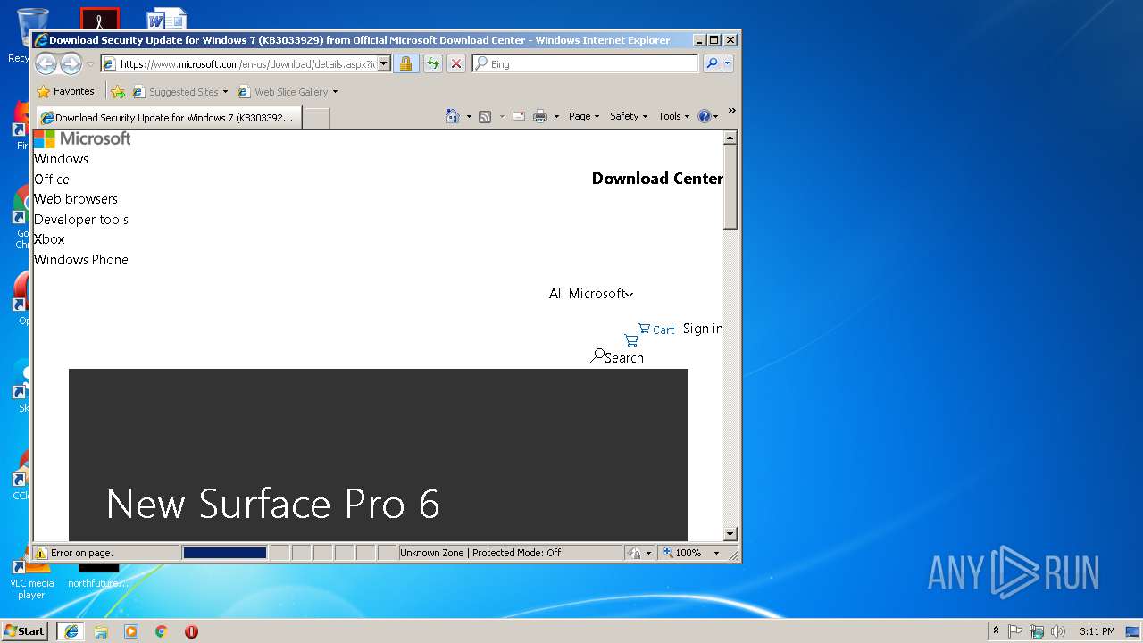This screenshot has width=1143, height=643.
Task: Open the media player taskbar icon
Action: click(131, 631)
